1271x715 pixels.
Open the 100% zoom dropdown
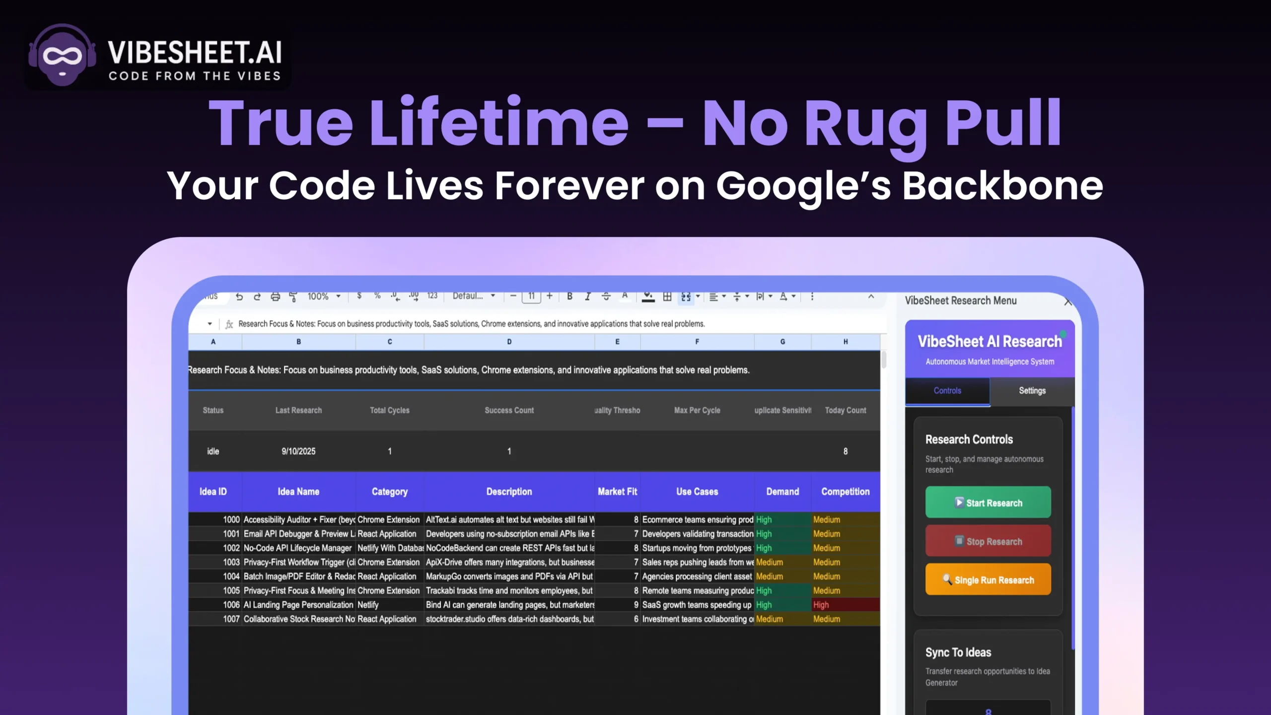tap(324, 296)
